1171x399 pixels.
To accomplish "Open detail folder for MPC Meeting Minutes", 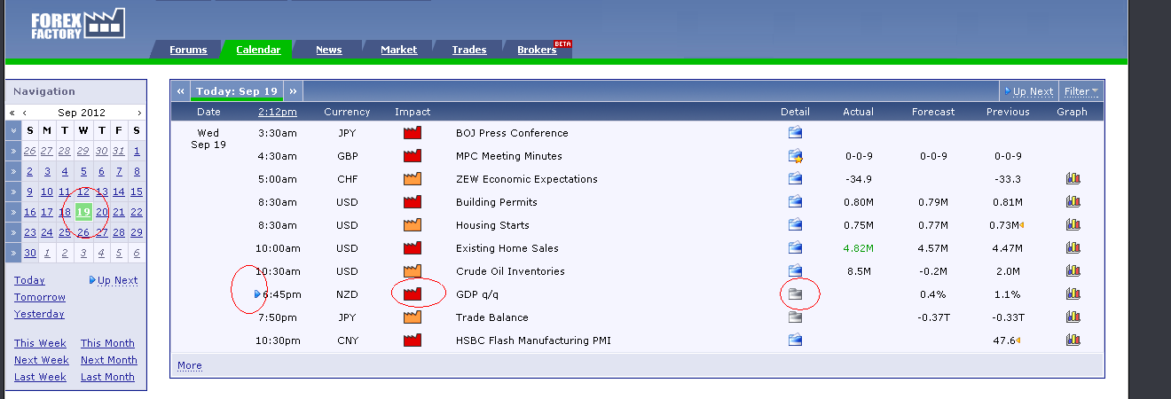I will pos(795,156).
